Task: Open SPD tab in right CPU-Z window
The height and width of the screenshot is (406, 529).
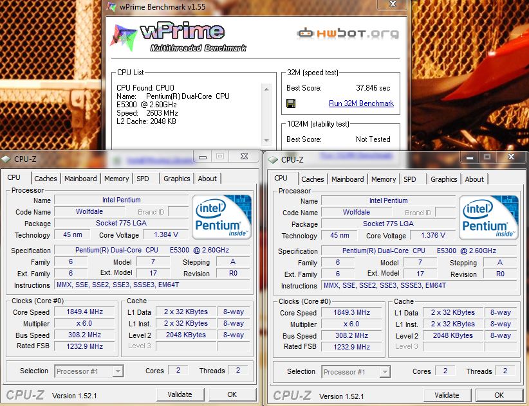Action: [409, 179]
